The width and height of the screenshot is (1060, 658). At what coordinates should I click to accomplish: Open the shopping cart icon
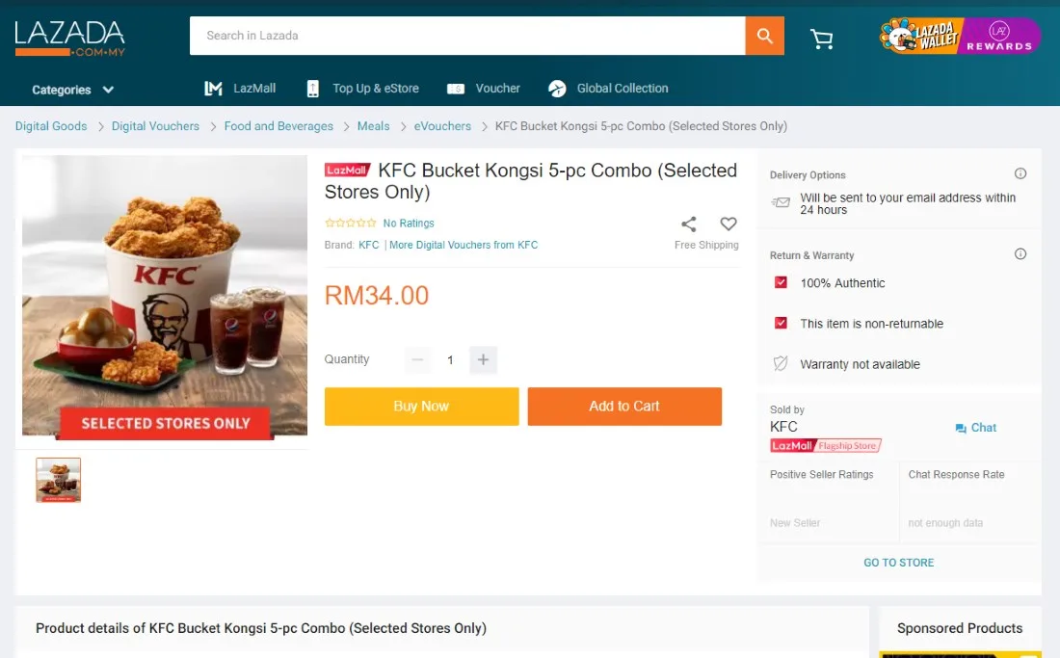click(x=821, y=39)
